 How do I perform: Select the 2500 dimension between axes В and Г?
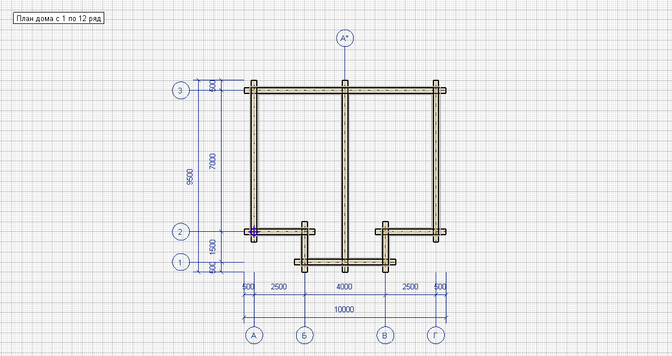410,287
